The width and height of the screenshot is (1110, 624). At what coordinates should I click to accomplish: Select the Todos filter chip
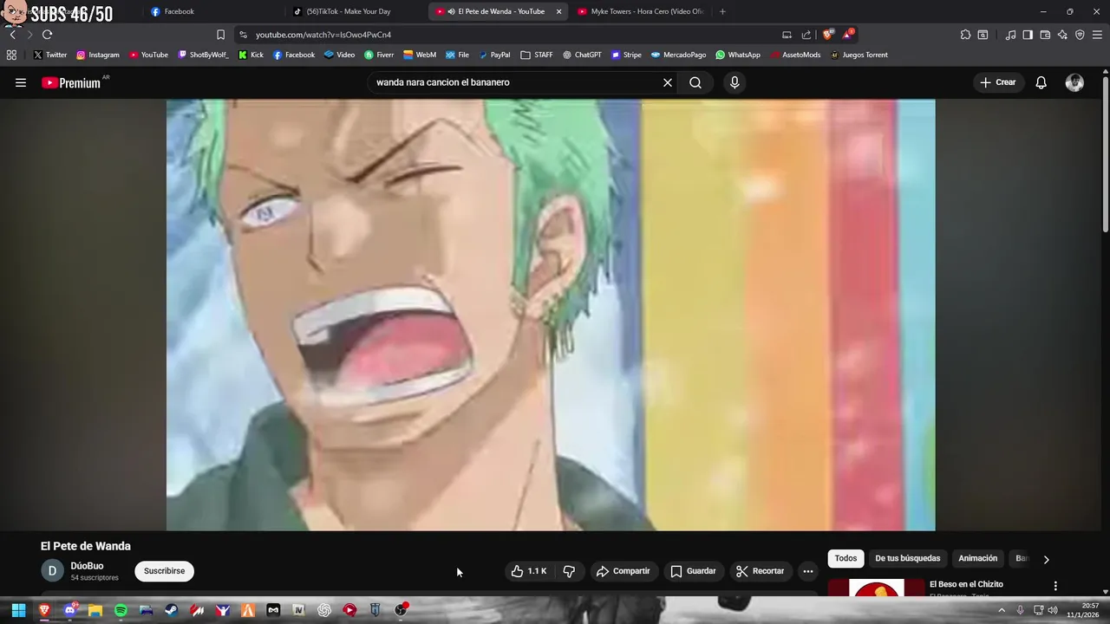click(846, 559)
